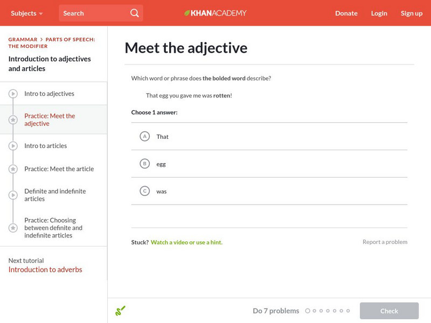This screenshot has width=431, height=323.
Task: Click the first progress dot near Do 7 problems
Action: 308,311
